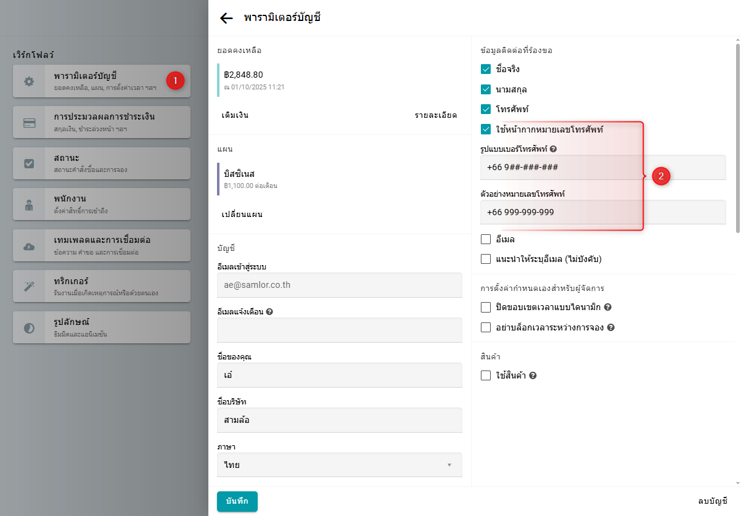The width and height of the screenshot is (741, 516).
Task: Uncheck the ชื่อจริง checkbox
Action: [486, 69]
